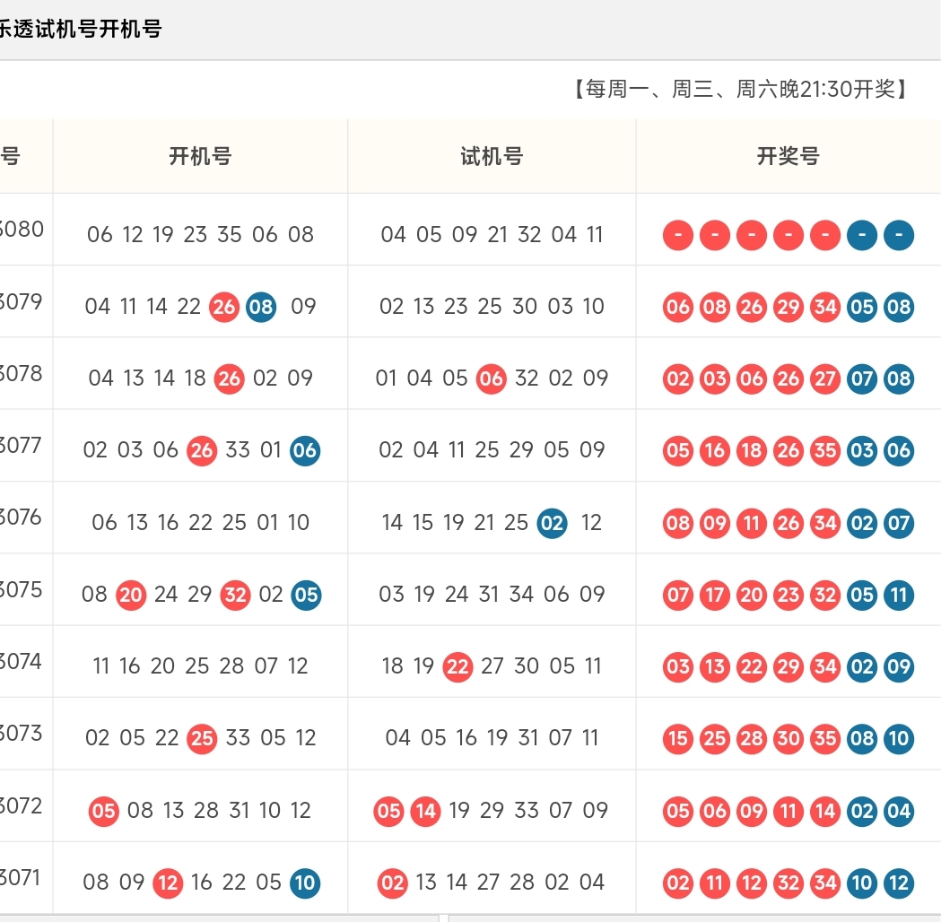Image resolution: width=941 pixels, height=922 pixels.
Task: Select 开机号 numbers 06 13 16 22 25 01 10
Action: 200,523
